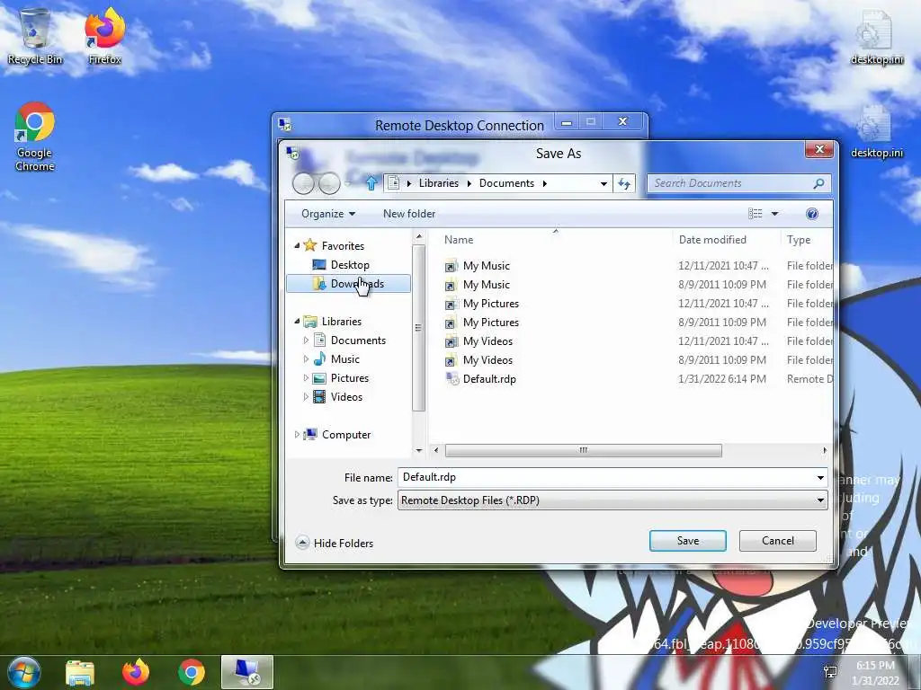
Task: Click the File name text field
Action: point(606,478)
